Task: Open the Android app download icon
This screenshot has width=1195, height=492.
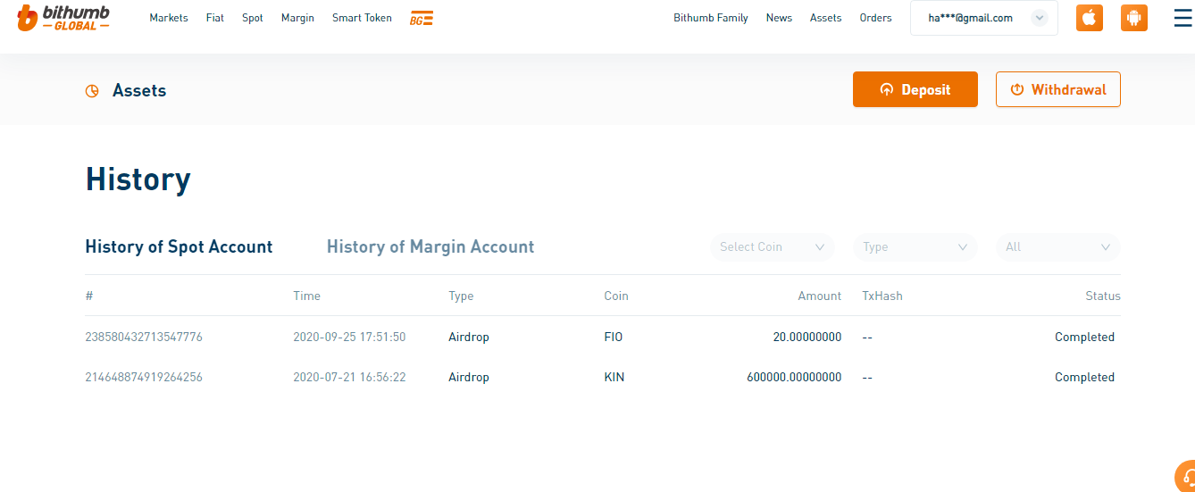Action: 1134,18
